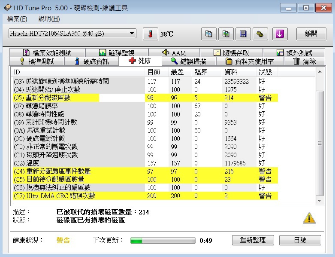This screenshot has width=335, height=257.
Task: Switch to the 標準測試 tab
Action: coord(37,61)
